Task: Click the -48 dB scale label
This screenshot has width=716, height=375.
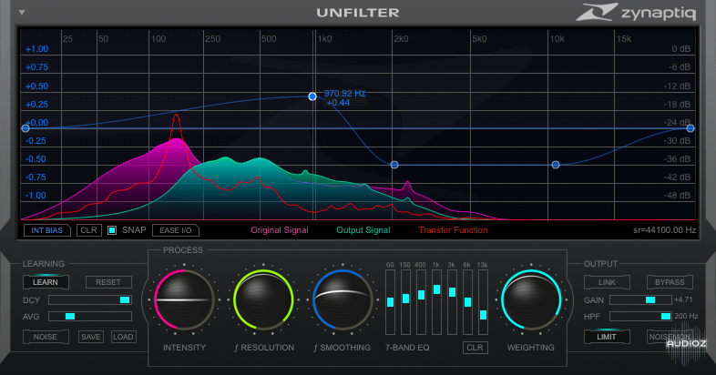Action: coord(677,196)
